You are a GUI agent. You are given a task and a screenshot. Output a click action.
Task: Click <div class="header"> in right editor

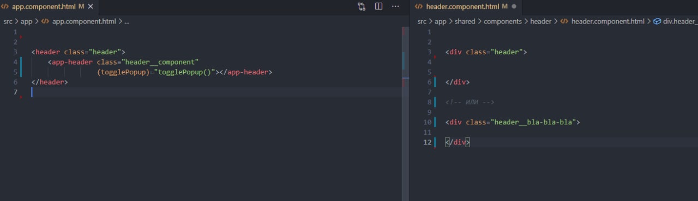point(486,52)
